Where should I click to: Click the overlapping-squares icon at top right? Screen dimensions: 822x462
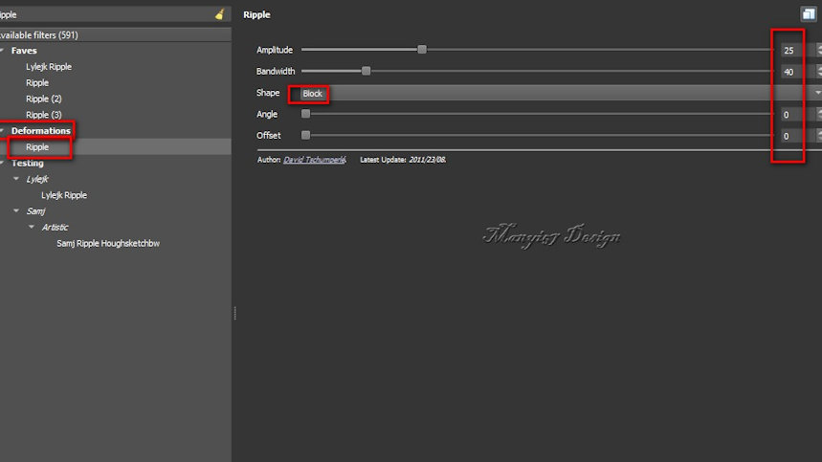click(809, 14)
